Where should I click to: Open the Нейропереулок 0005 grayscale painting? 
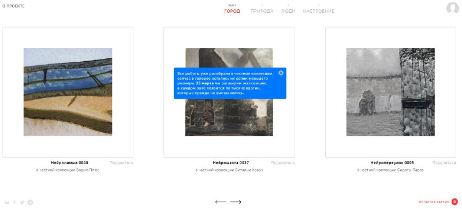click(x=390, y=92)
